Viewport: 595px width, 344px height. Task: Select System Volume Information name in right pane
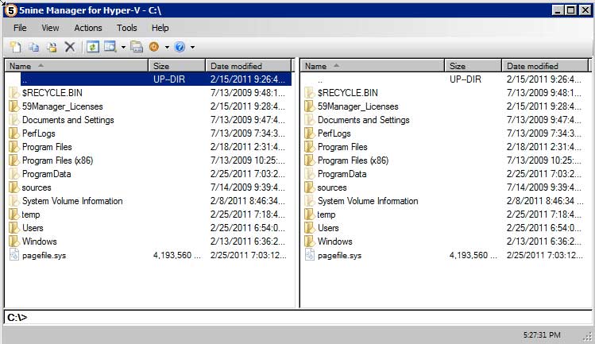tap(368, 201)
